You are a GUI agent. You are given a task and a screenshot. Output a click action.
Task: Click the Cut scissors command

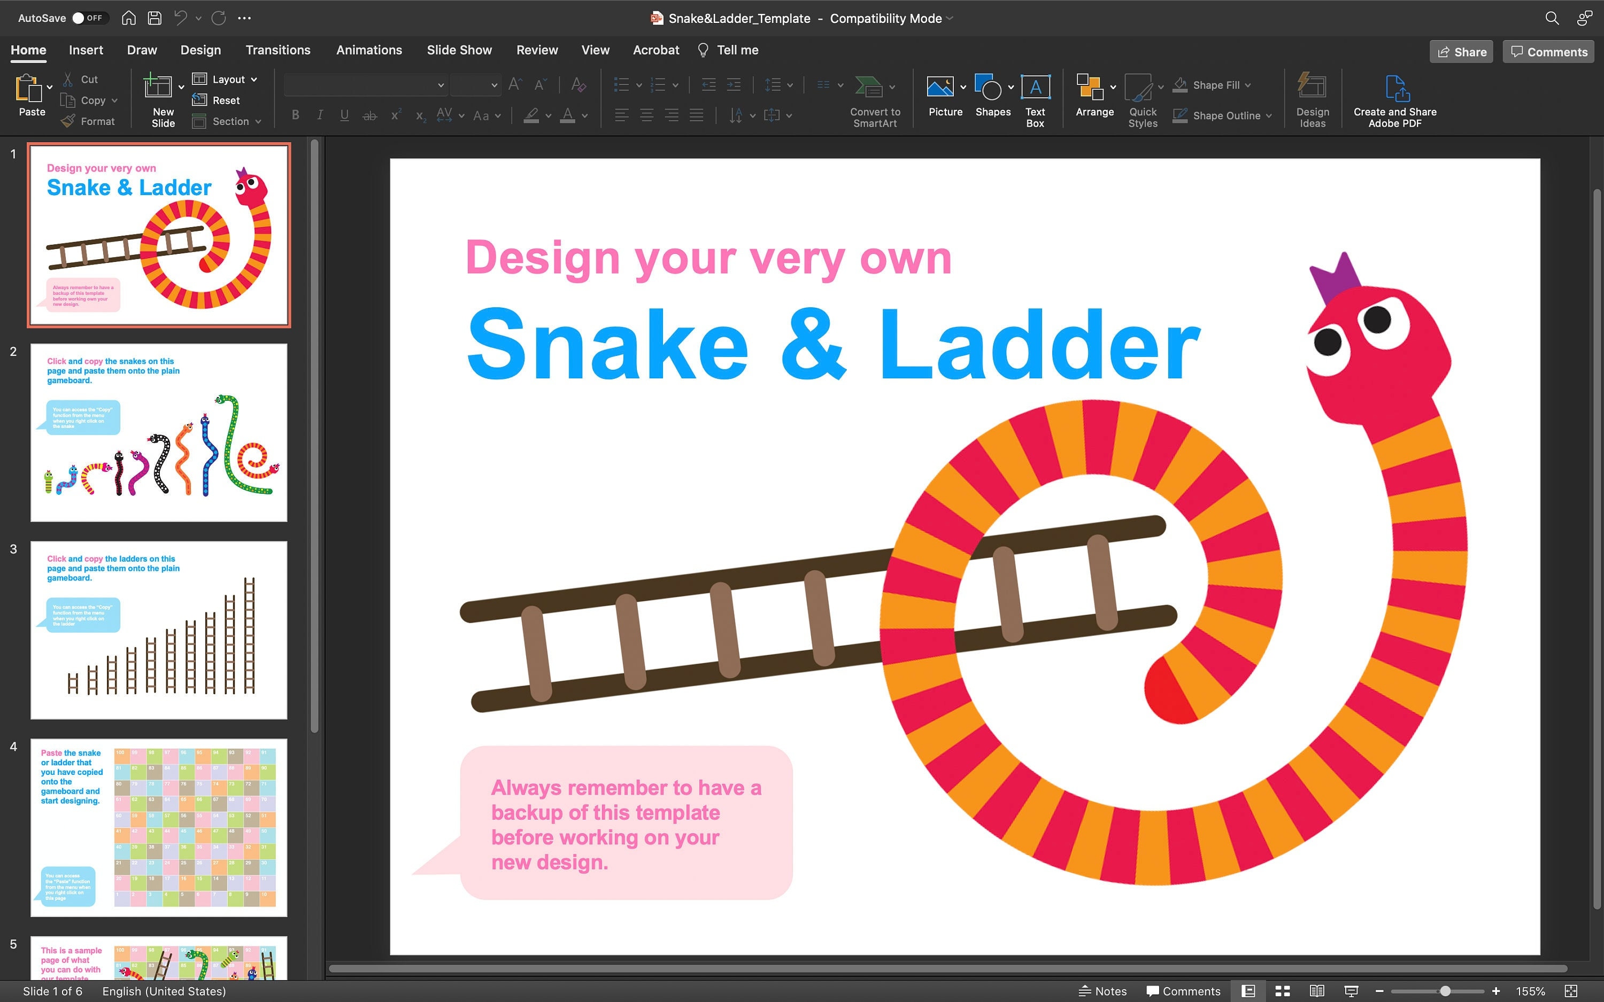(80, 79)
